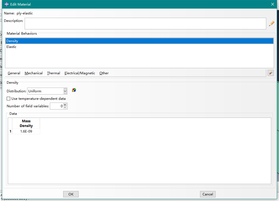279x201 pixels.
Task: Select the Mass Density cell 1.6E-09
Action: (26, 131)
